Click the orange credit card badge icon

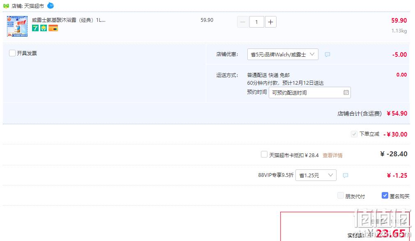[x=53, y=28]
